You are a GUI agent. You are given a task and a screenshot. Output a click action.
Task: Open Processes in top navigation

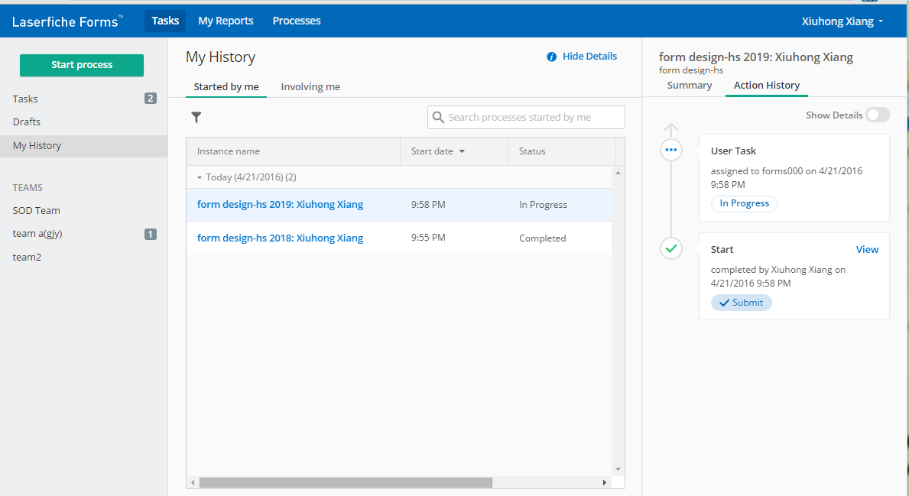pos(296,21)
